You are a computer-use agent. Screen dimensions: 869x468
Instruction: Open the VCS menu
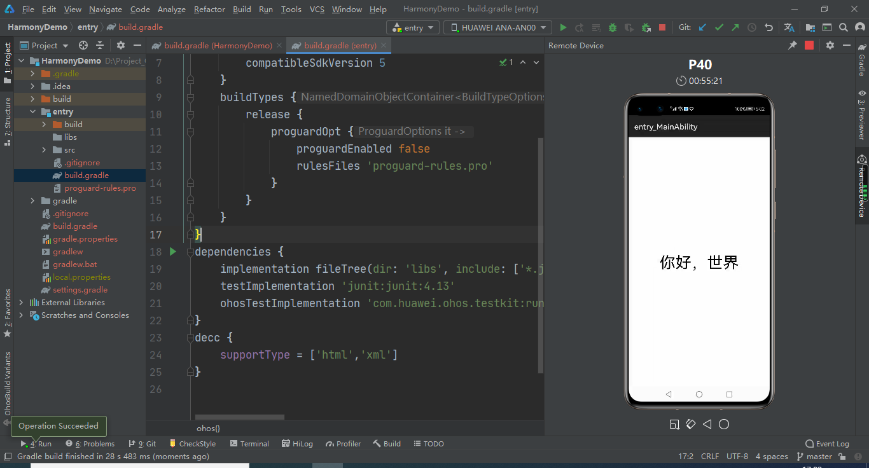317,10
